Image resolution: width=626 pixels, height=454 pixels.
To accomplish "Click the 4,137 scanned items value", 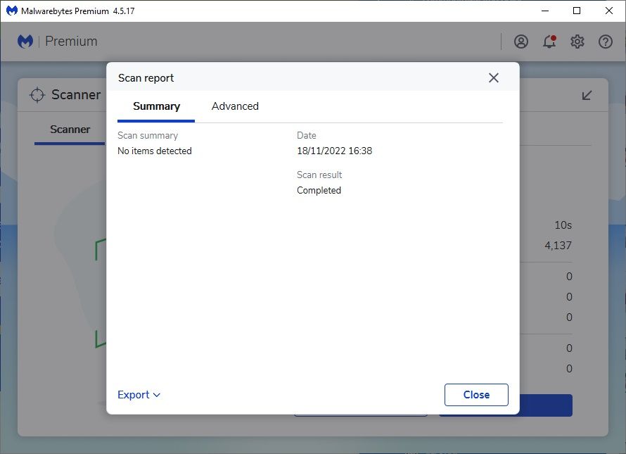I will (x=558, y=246).
